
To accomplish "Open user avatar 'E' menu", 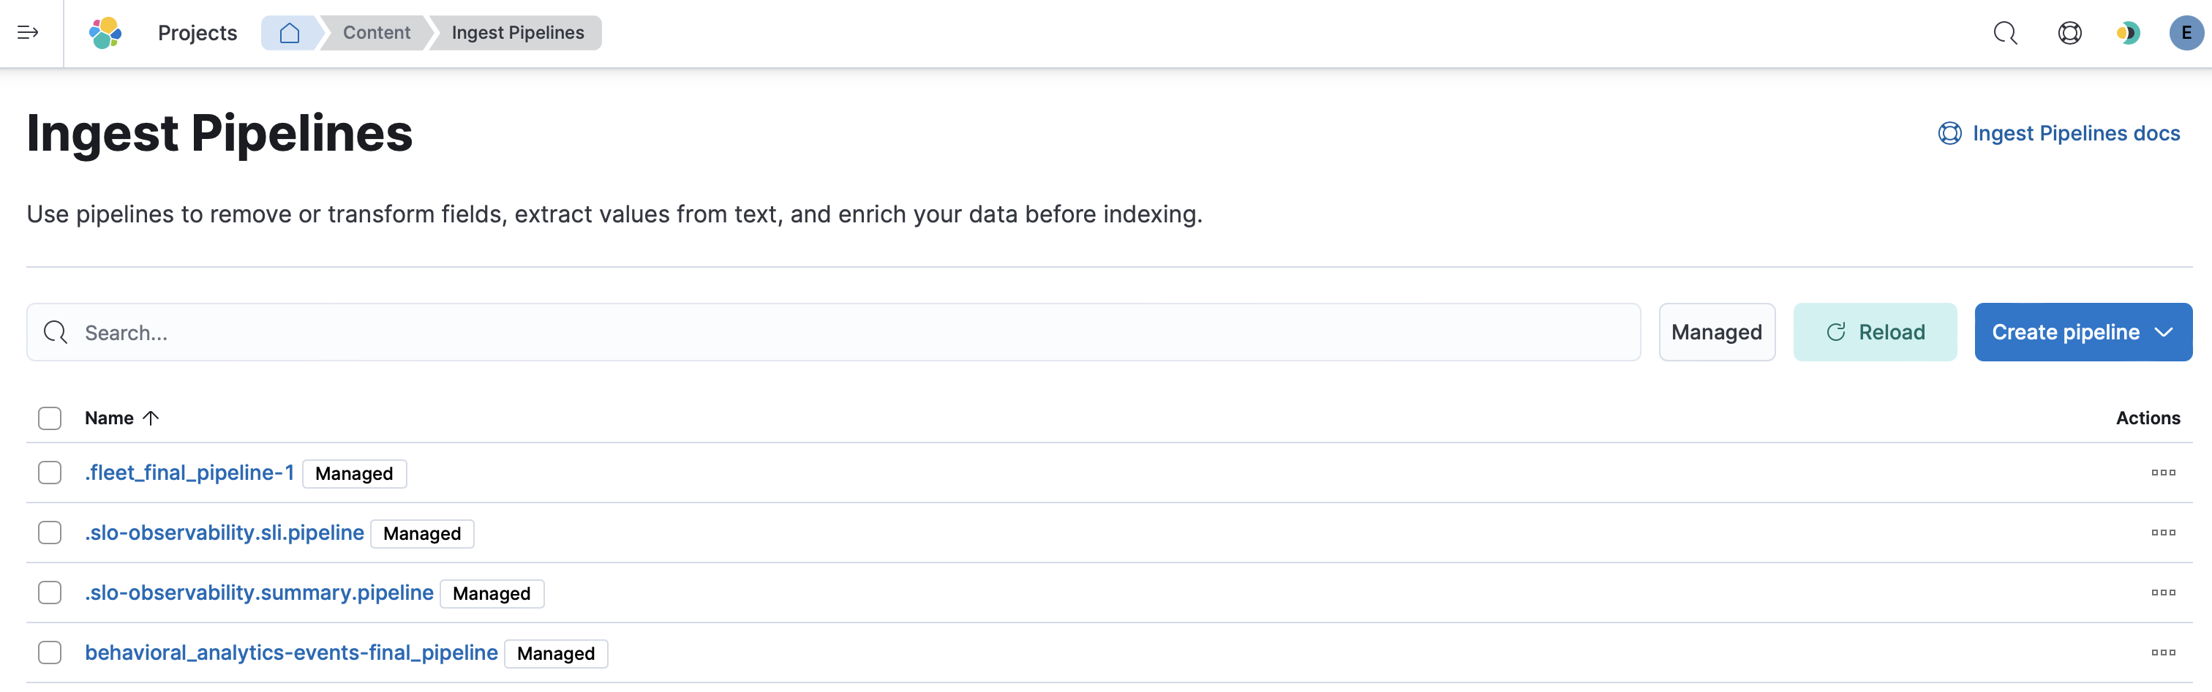I will 2186,33.
